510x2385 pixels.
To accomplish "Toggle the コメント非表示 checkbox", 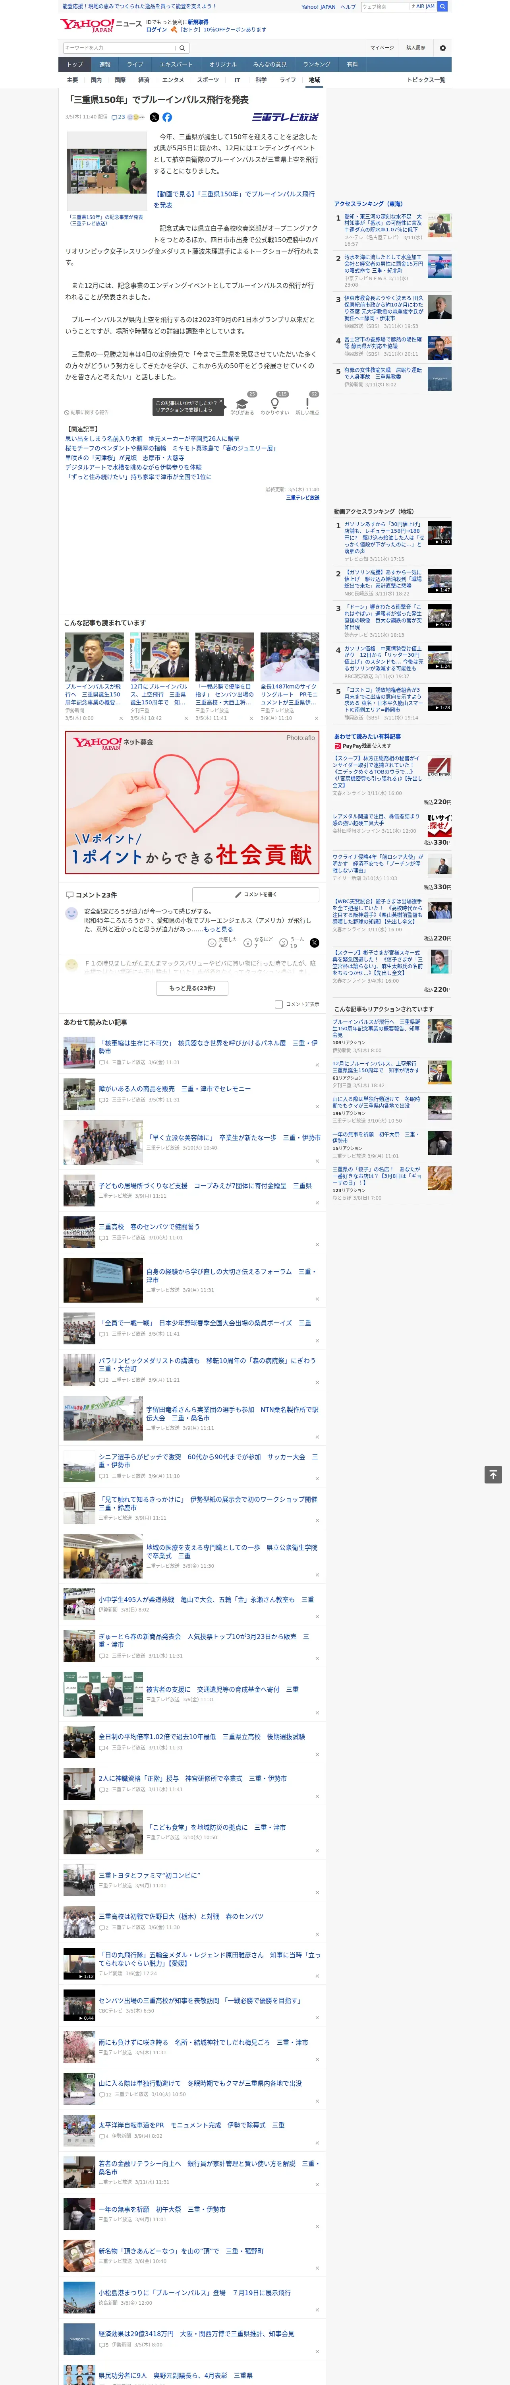I will (278, 1004).
